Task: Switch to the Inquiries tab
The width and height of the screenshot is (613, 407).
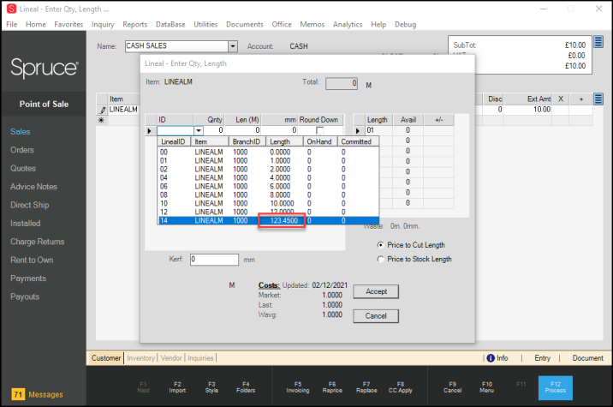Action: [200, 358]
